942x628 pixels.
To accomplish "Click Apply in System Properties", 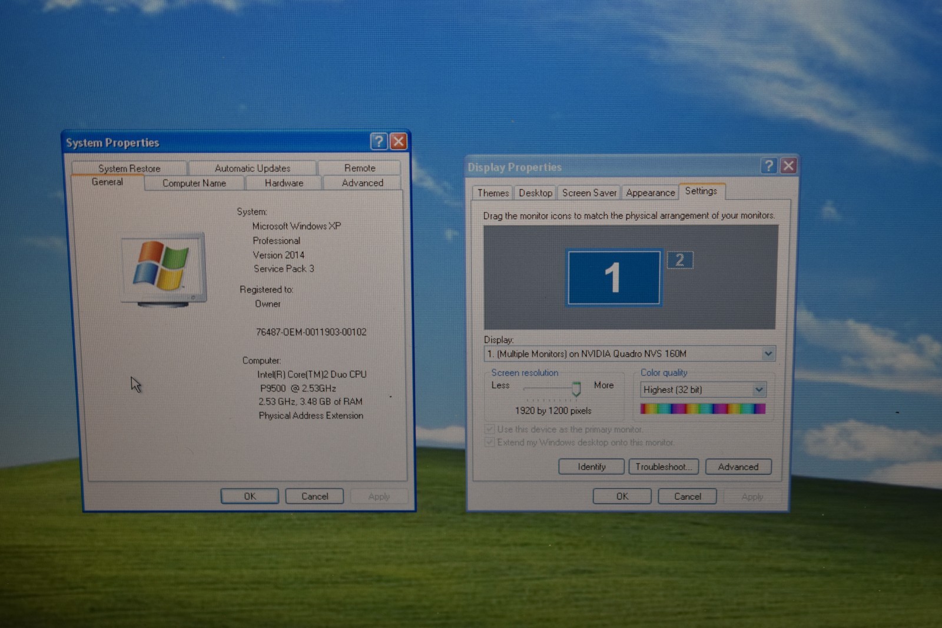I will point(379,496).
